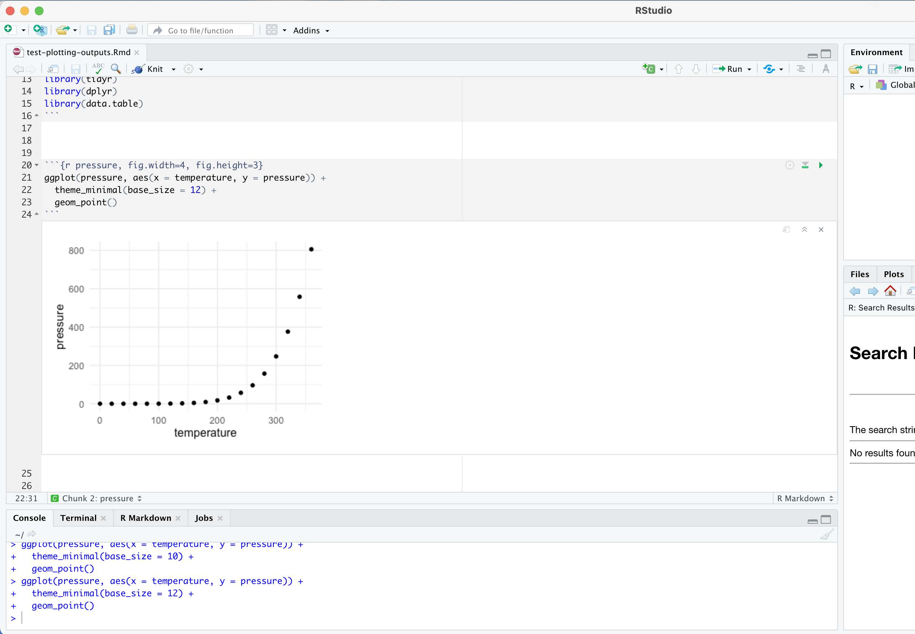Open chunk options gear for the pressure chunk
This screenshot has height=634, width=915.
pos(790,165)
